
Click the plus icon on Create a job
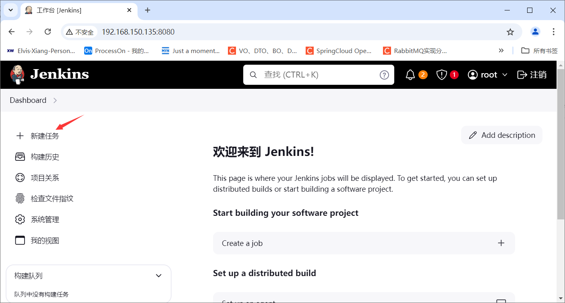point(501,243)
